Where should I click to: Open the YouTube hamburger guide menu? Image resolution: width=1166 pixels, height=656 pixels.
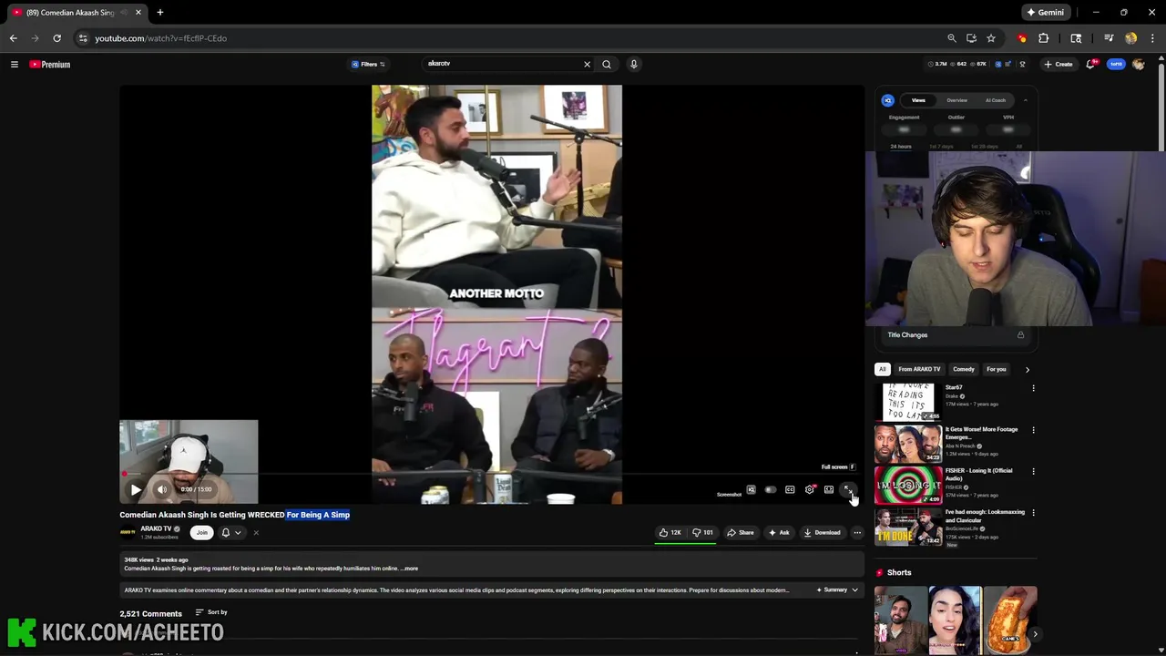[x=15, y=64]
